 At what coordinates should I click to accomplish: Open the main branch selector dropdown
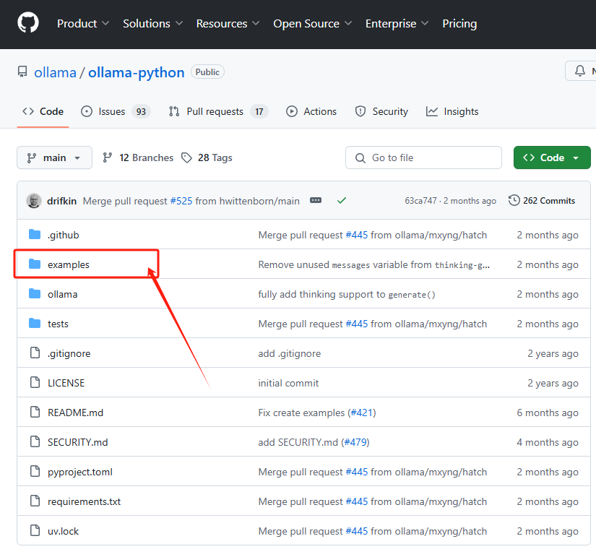coord(54,157)
